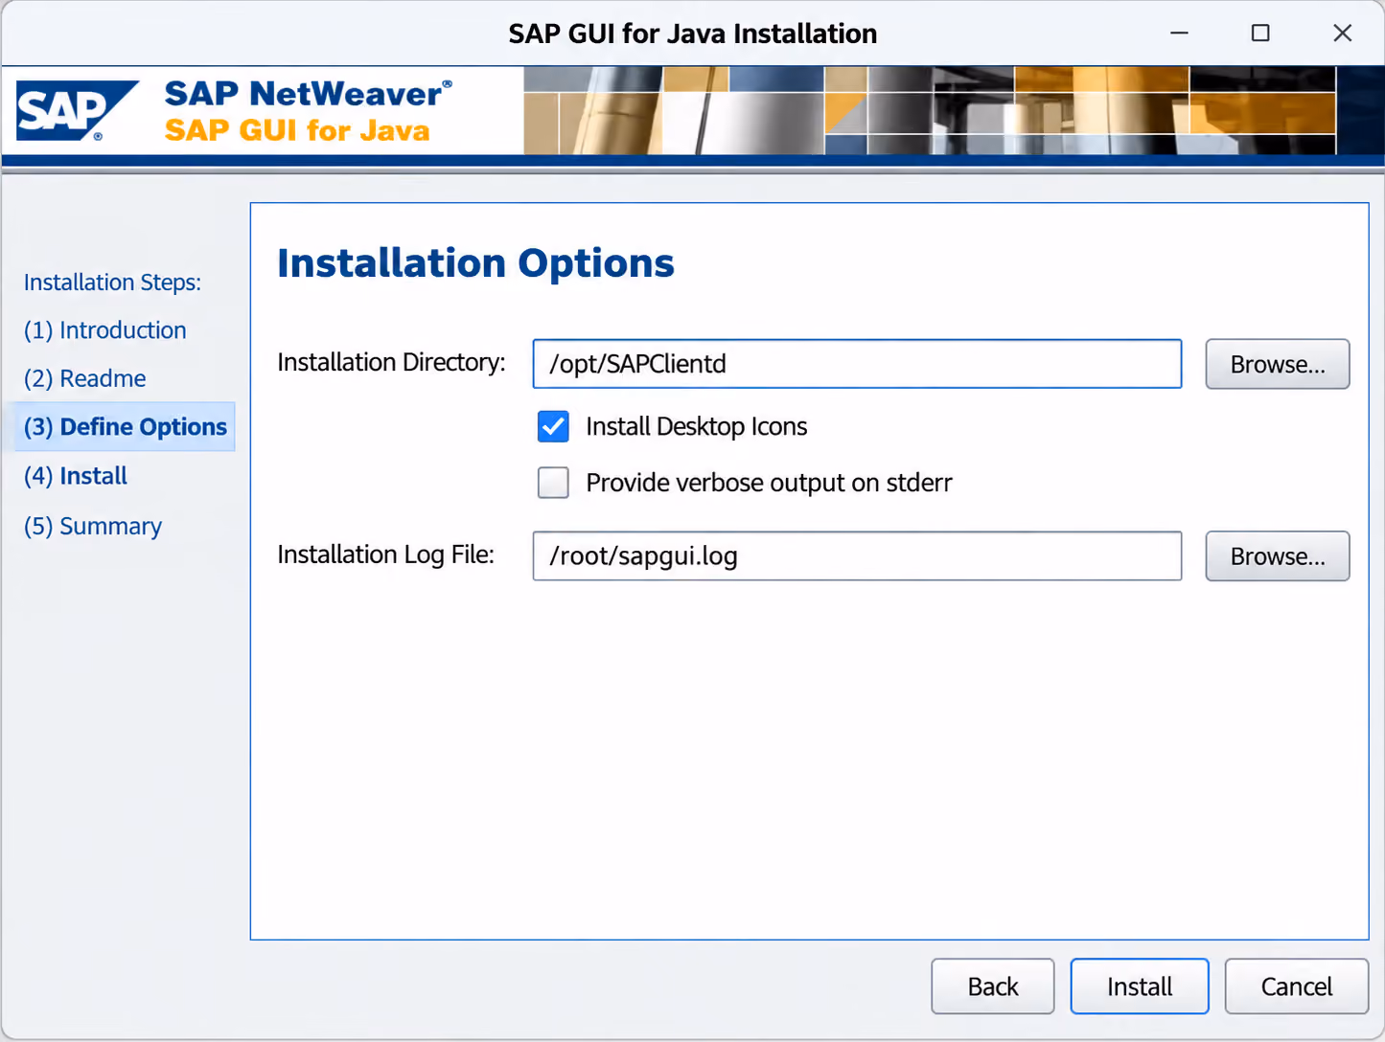The height and width of the screenshot is (1042, 1385).
Task: Select the (1) Introduction step
Action: coord(105,330)
